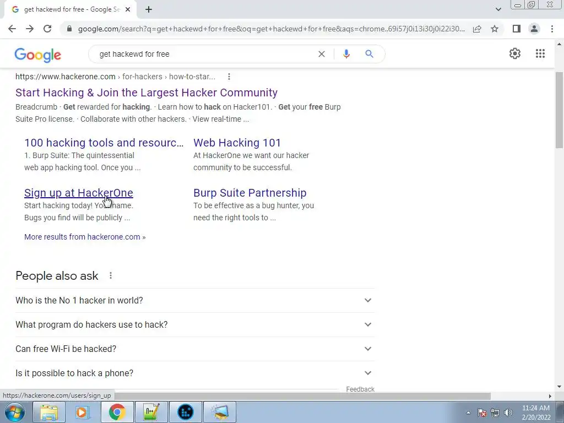Share this page icon in address bar
This screenshot has height=423, width=564.
(x=477, y=29)
